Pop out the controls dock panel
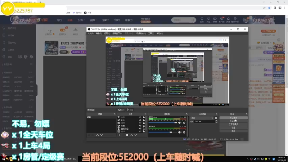The width and height of the screenshot is (288, 162). tap(247, 114)
